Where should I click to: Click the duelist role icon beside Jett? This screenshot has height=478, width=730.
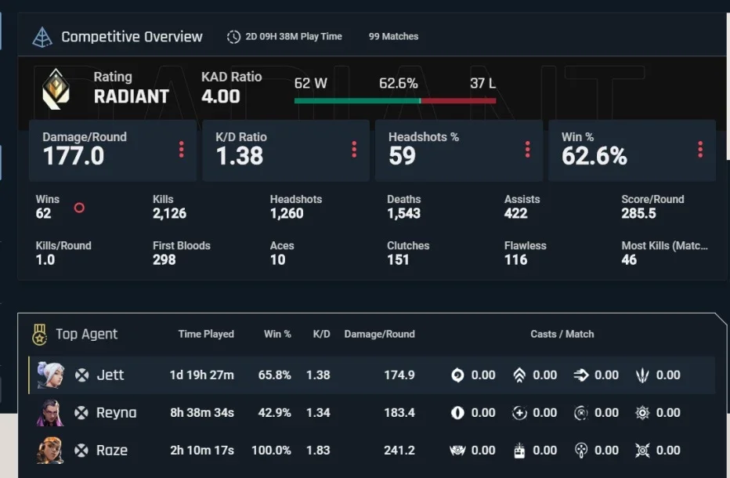[82, 375]
